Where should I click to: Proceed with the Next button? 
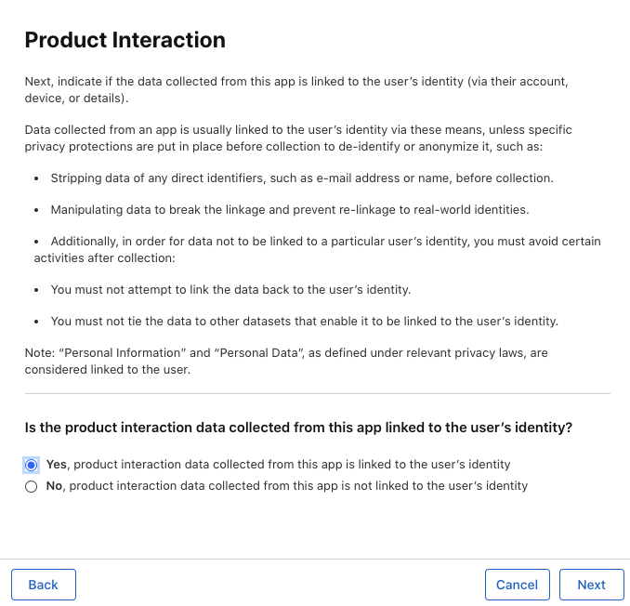coord(591,585)
